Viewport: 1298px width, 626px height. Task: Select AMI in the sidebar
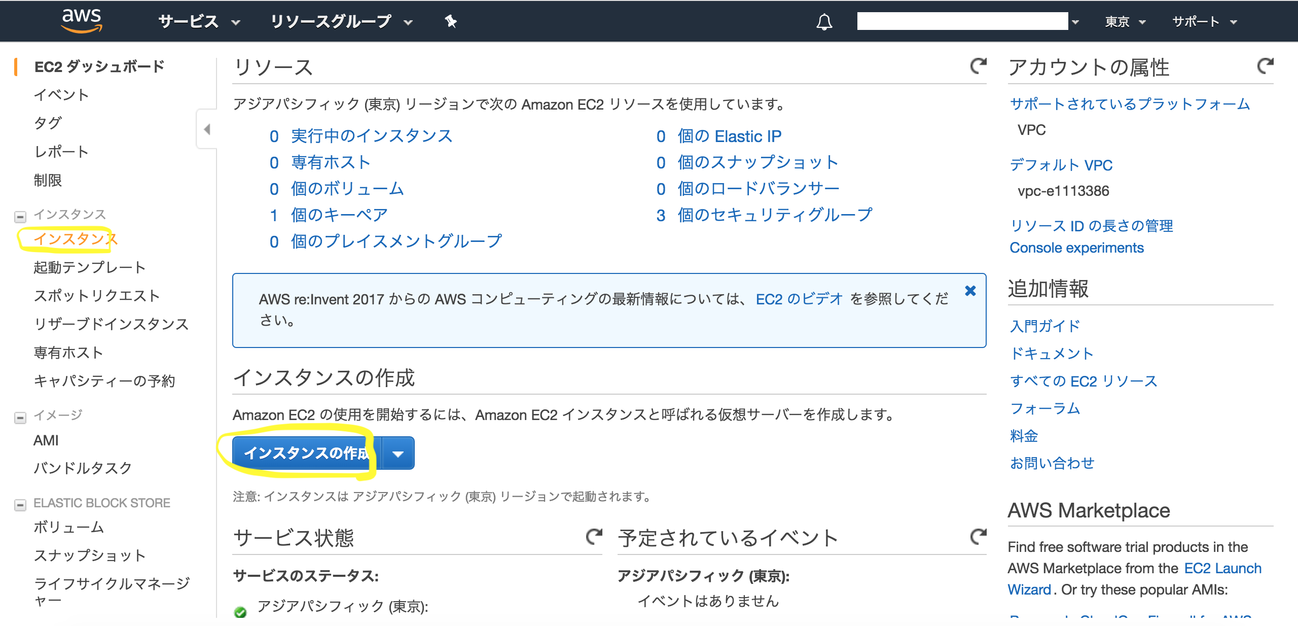(x=46, y=440)
